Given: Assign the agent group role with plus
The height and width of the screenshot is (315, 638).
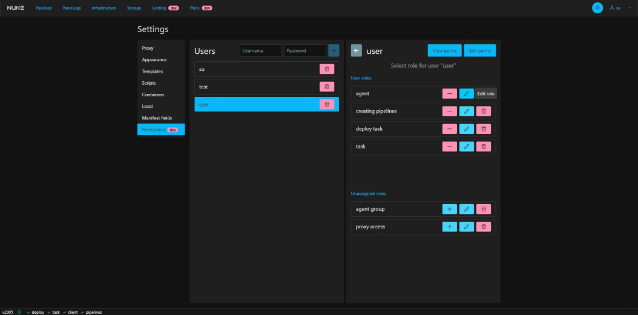Looking at the screenshot, I should click(450, 209).
